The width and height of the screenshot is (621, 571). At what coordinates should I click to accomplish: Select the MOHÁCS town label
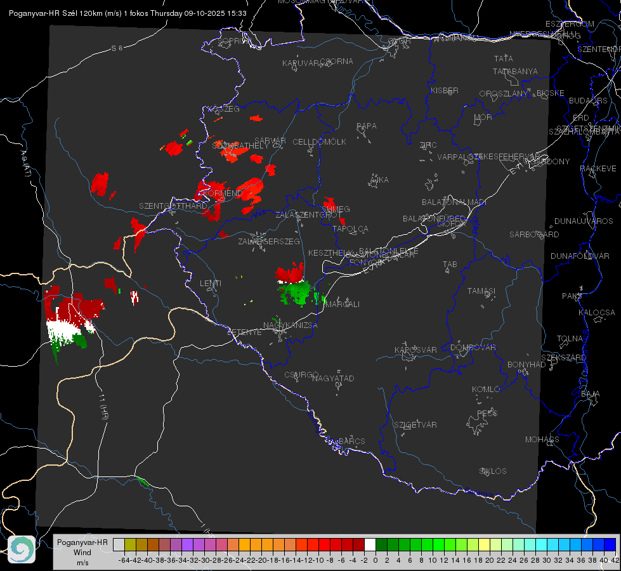tap(542, 440)
